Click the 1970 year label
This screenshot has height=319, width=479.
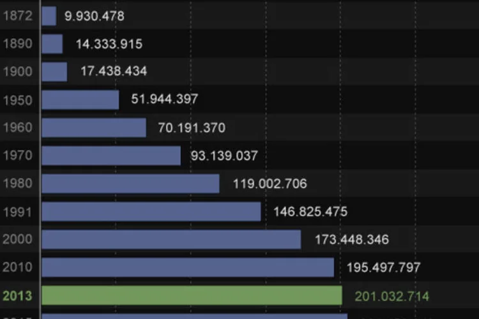click(18, 156)
